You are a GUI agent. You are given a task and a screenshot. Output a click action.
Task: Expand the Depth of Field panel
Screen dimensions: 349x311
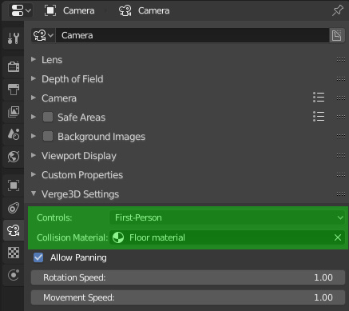(x=72, y=79)
